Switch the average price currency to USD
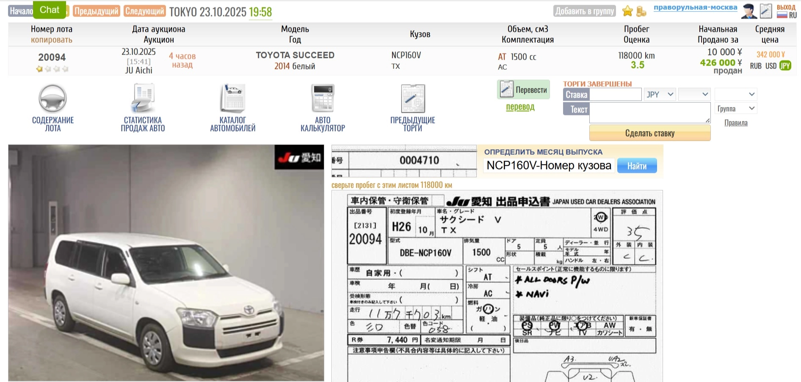The height and width of the screenshot is (382, 801). point(771,66)
